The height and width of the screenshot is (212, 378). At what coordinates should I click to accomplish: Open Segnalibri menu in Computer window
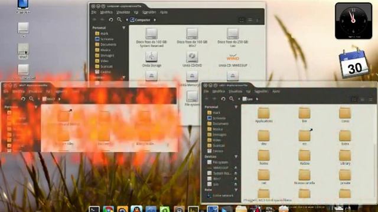click(149, 12)
